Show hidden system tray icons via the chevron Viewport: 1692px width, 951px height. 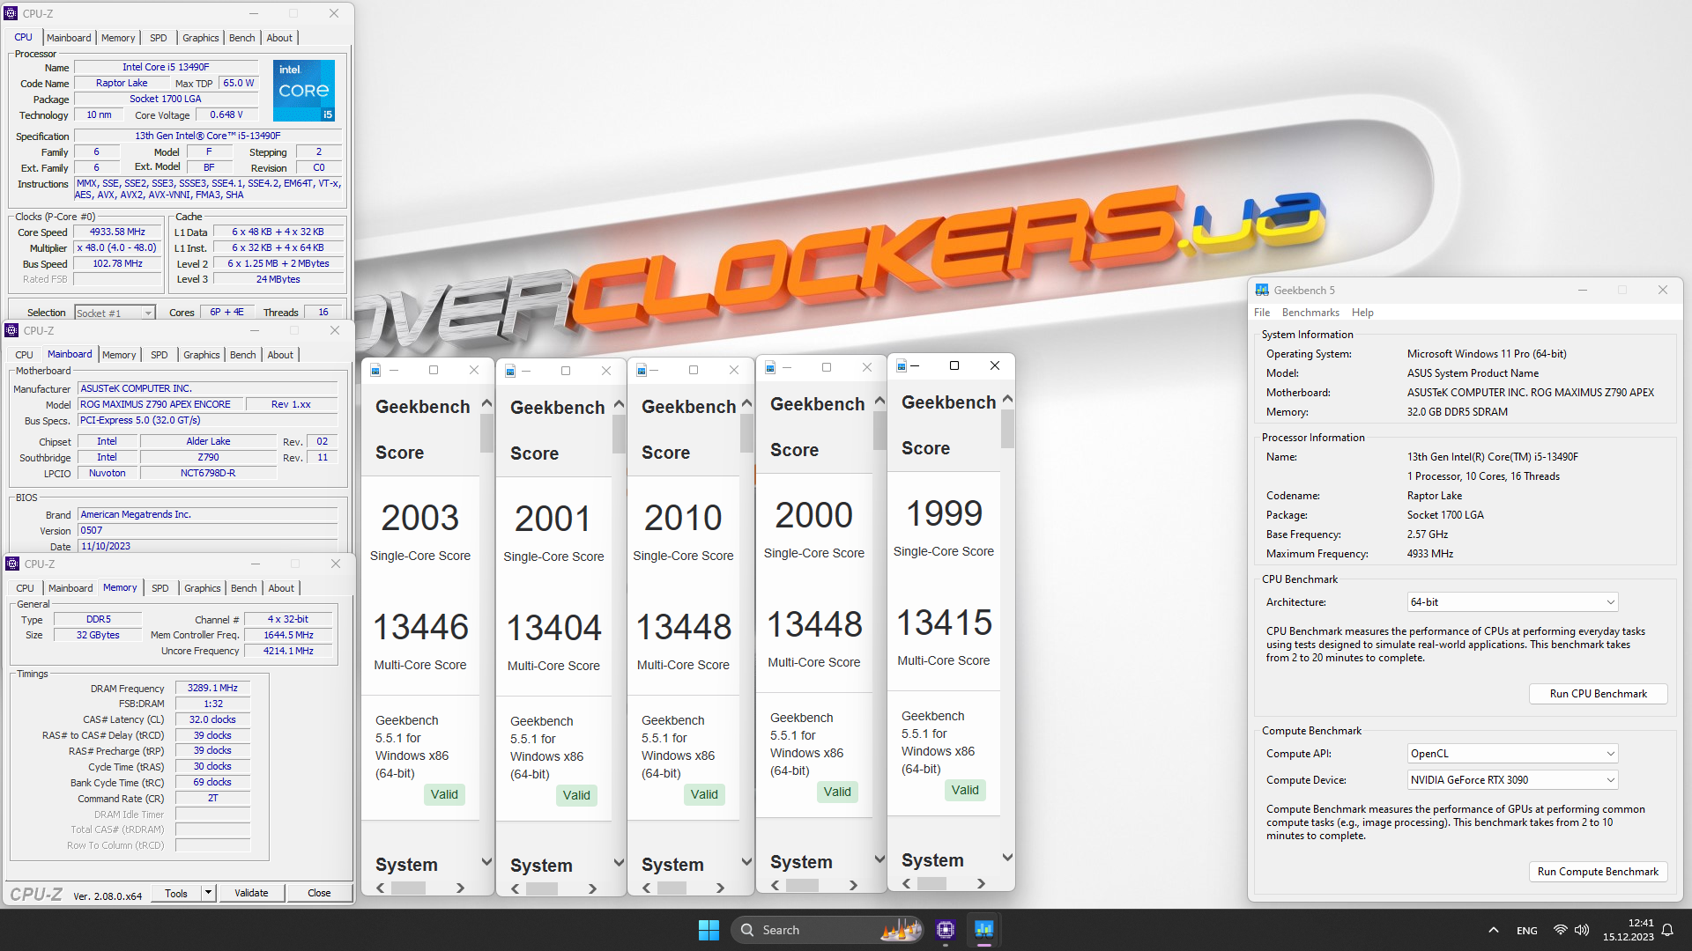(1494, 929)
